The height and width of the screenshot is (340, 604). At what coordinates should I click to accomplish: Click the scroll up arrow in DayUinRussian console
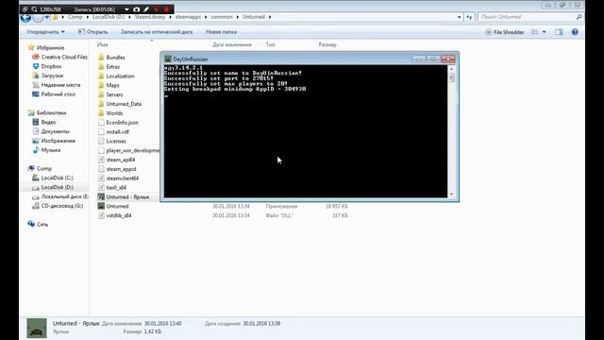[x=451, y=69]
